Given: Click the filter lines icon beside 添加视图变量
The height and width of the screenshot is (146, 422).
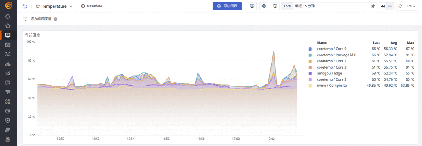Looking at the screenshot, I should click(25, 19).
